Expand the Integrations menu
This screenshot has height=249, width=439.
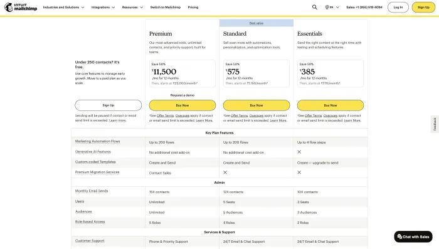103,8
